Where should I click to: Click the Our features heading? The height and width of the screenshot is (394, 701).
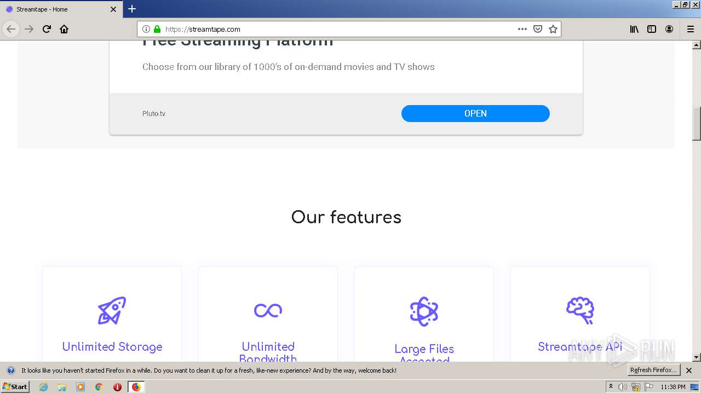346,217
